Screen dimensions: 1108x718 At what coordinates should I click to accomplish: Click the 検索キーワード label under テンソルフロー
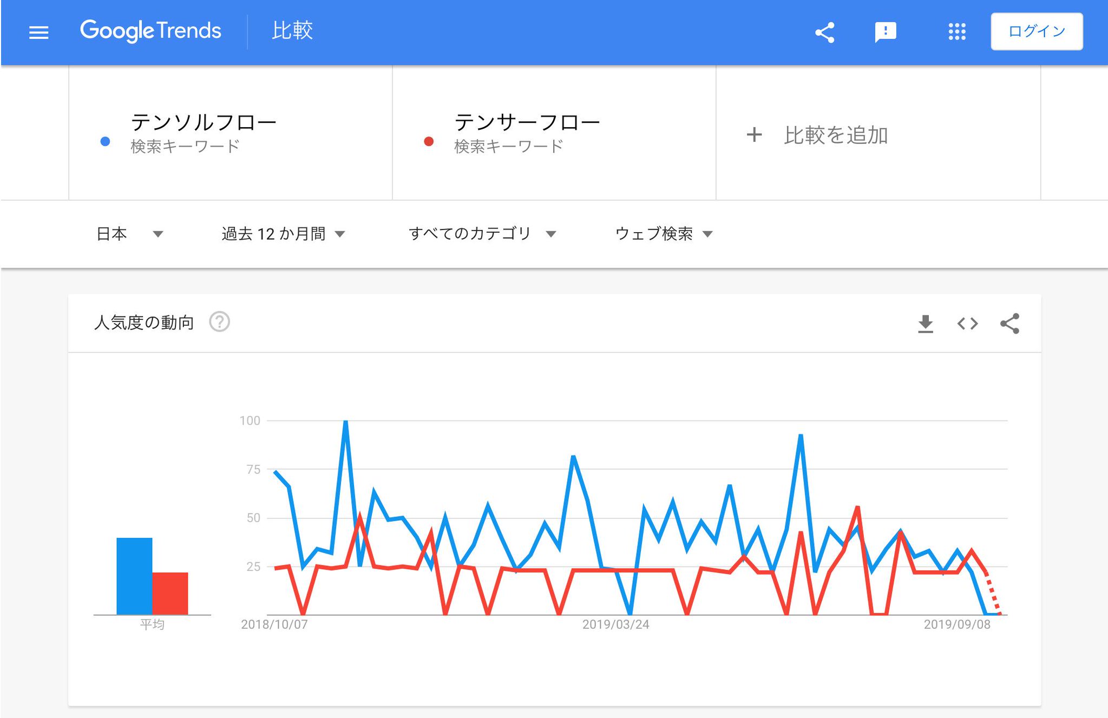point(185,146)
